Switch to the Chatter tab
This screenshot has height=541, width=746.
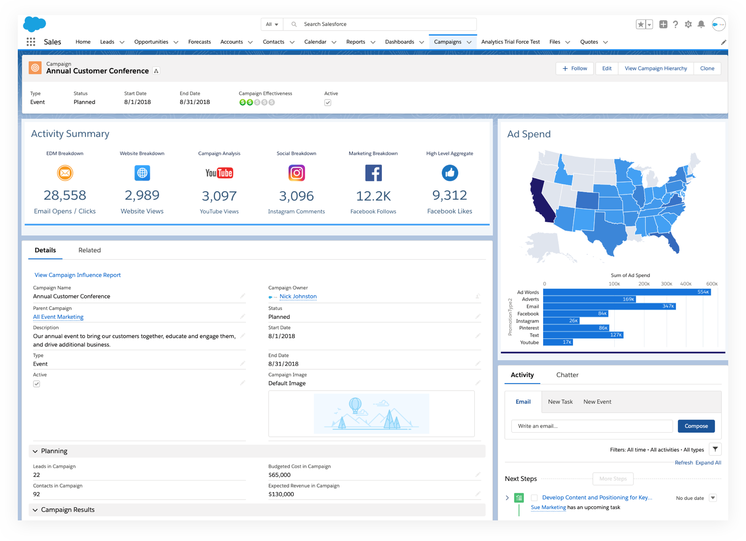click(x=567, y=375)
